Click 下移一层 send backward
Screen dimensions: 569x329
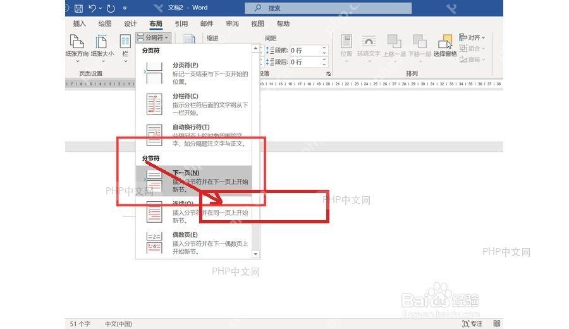pyautogui.click(x=420, y=48)
